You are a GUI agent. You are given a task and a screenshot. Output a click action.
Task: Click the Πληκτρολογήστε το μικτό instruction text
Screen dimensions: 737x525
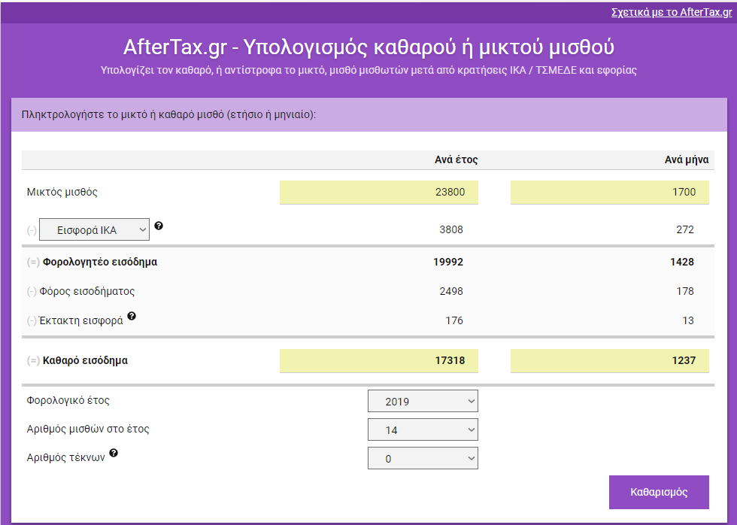click(168, 114)
